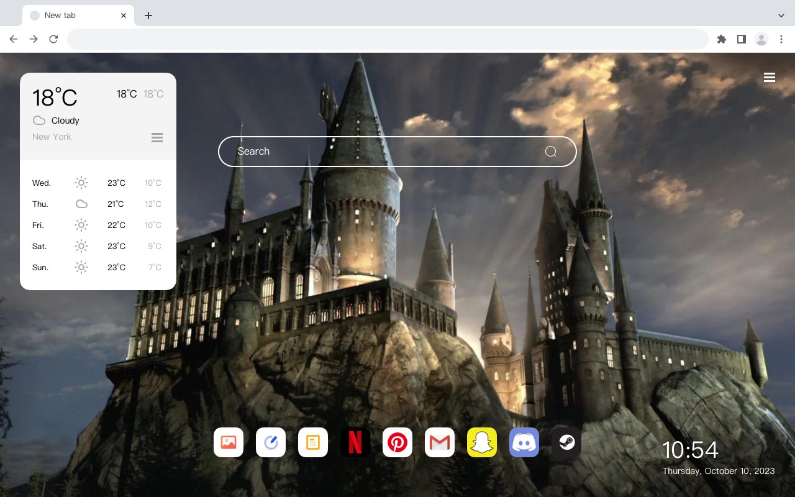The height and width of the screenshot is (497, 795).
Task: Open the Discord shortcut
Action: pos(524,442)
